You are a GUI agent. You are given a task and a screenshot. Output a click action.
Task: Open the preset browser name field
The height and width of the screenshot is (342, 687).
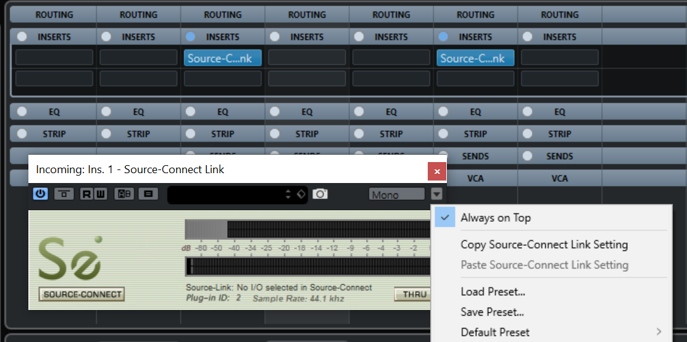[225, 195]
